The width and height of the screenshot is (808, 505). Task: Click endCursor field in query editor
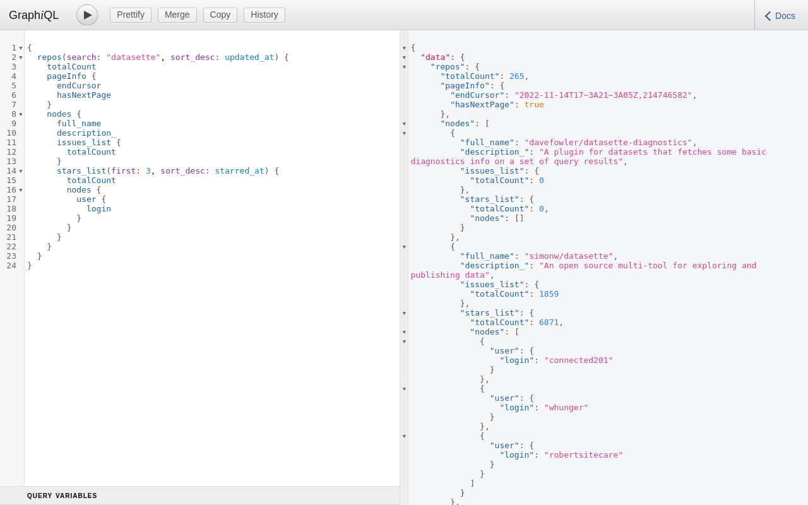click(x=79, y=86)
